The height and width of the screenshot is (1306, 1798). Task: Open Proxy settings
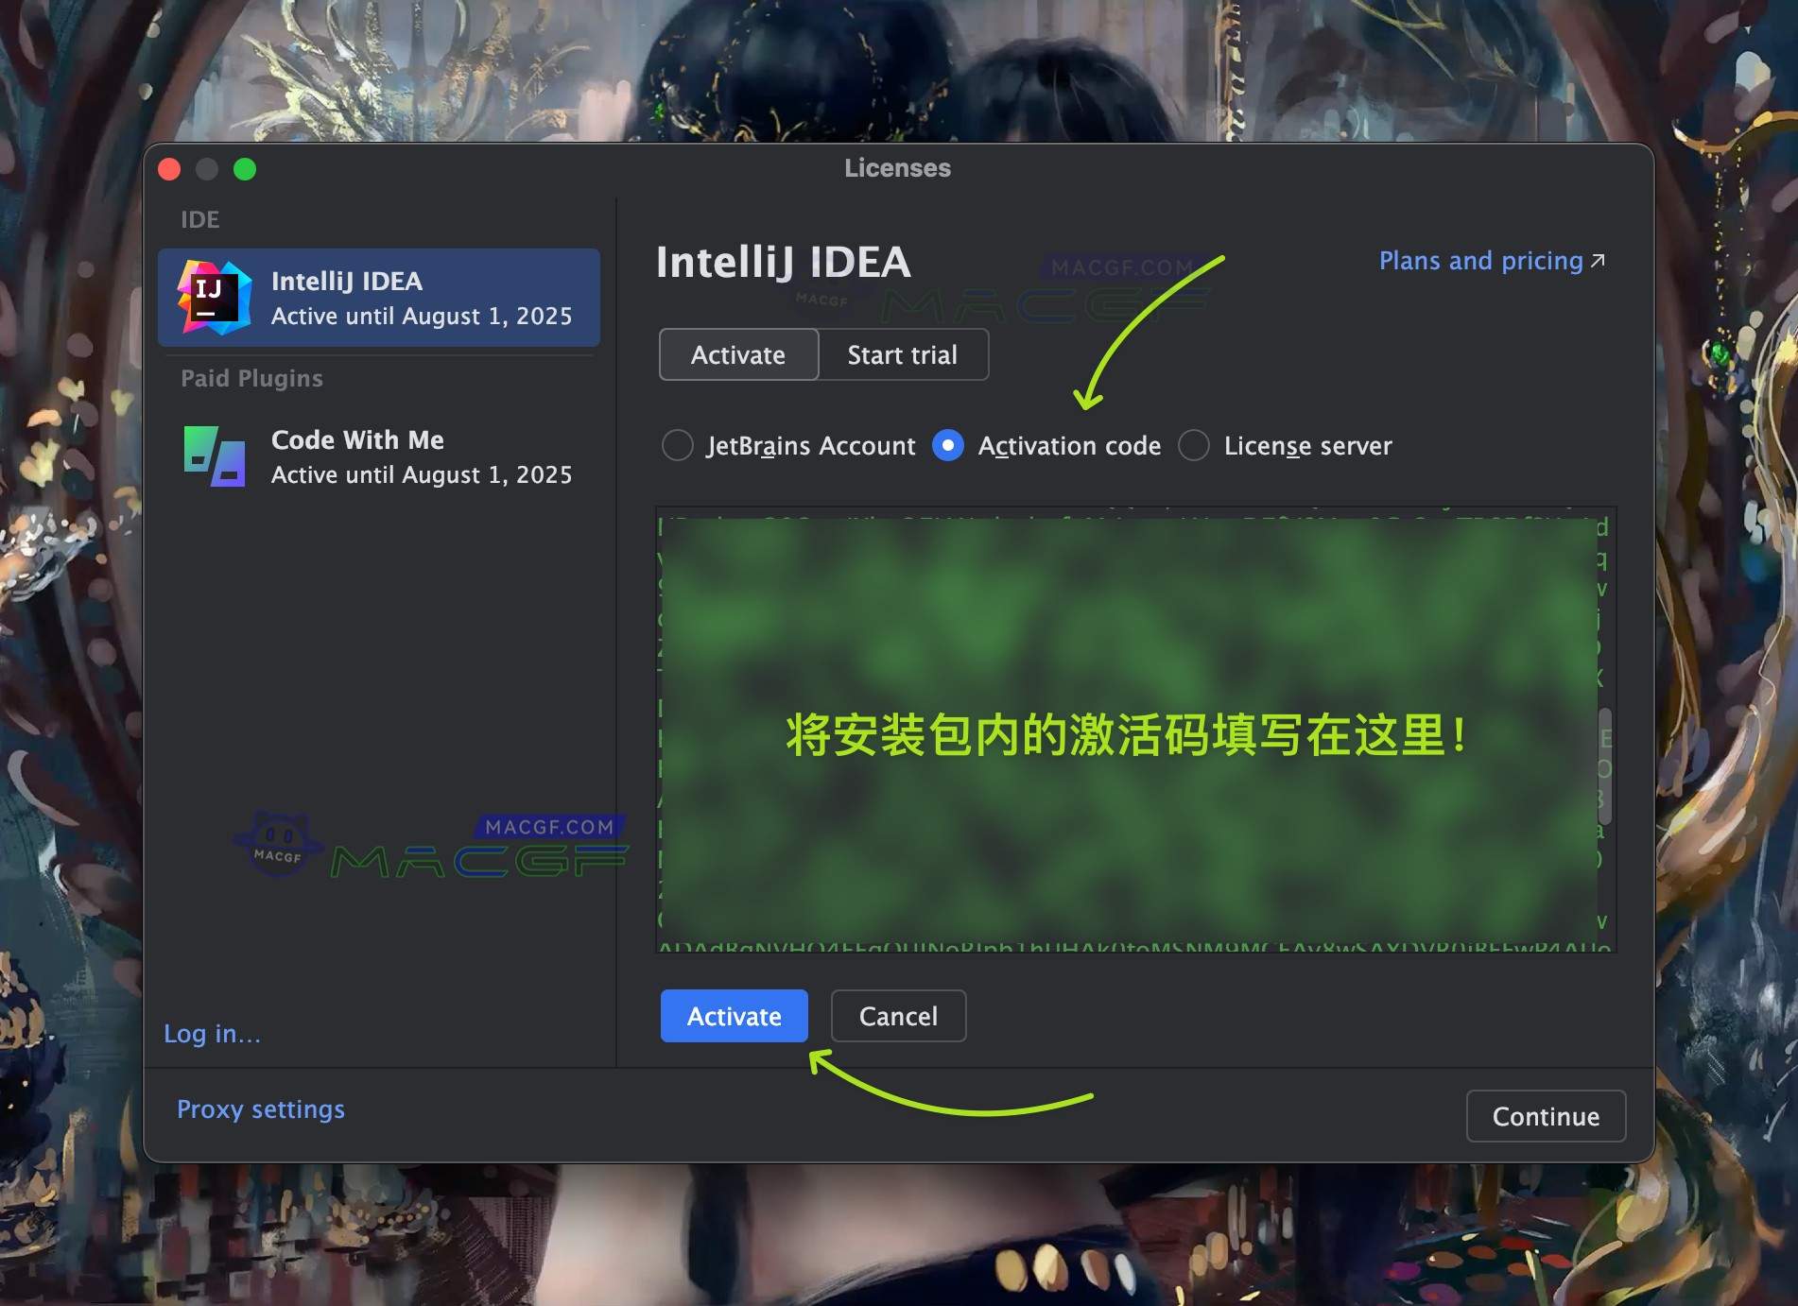tap(260, 1108)
